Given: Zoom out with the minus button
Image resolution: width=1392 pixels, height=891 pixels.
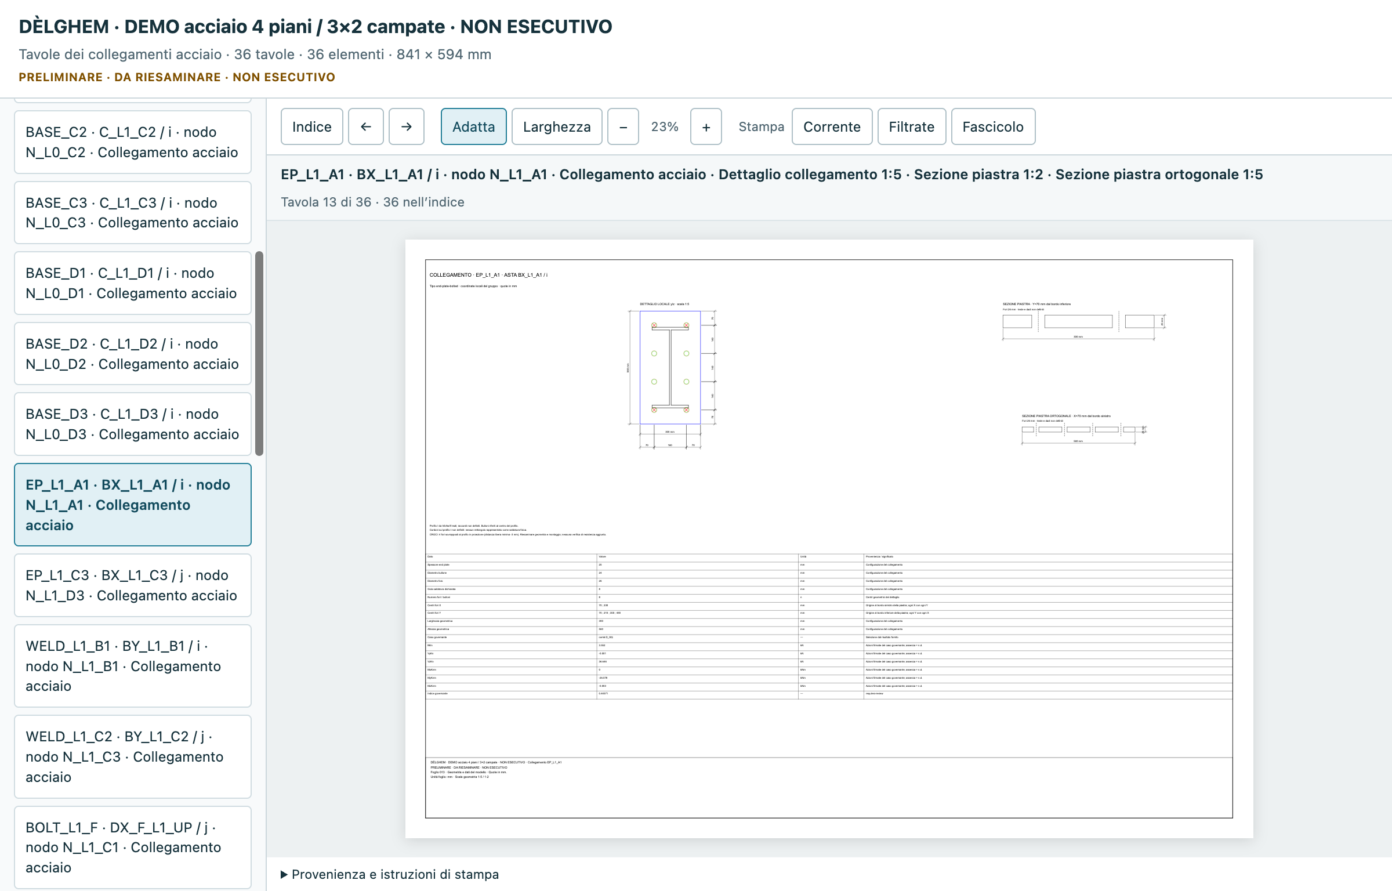Looking at the screenshot, I should 623,126.
